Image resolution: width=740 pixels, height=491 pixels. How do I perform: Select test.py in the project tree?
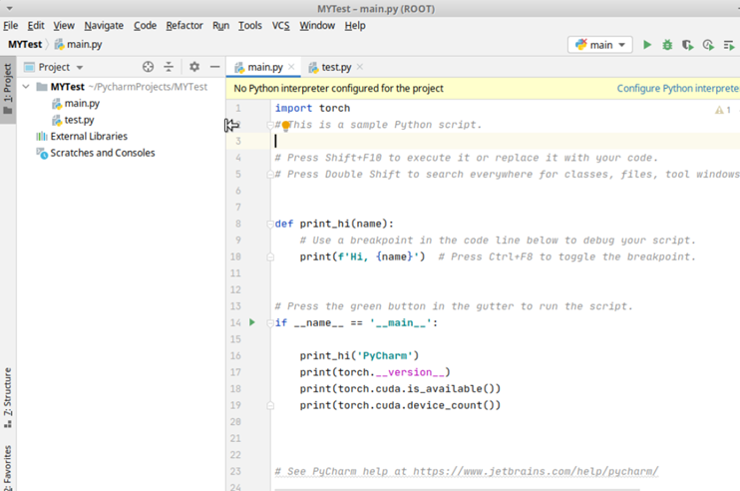[x=79, y=120]
